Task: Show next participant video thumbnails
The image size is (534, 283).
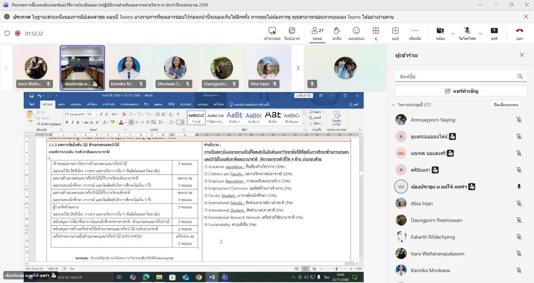Action: point(298,68)
